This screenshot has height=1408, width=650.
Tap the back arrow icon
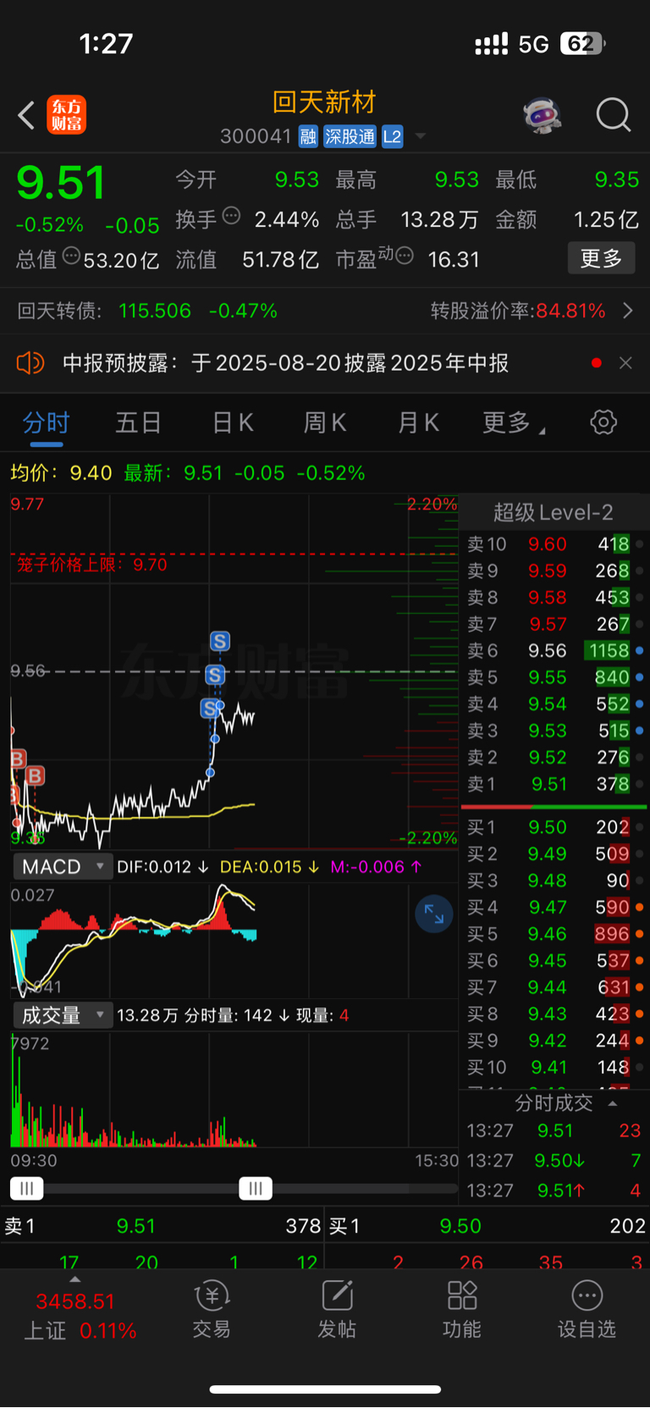(26, 115)
